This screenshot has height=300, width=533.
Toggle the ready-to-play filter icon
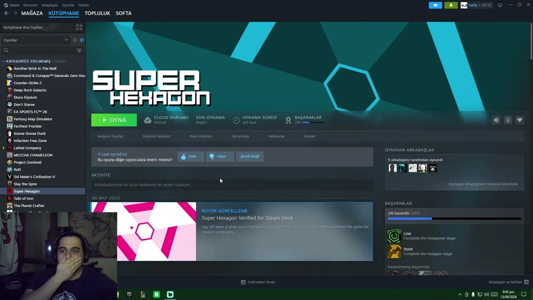[82, 40]
